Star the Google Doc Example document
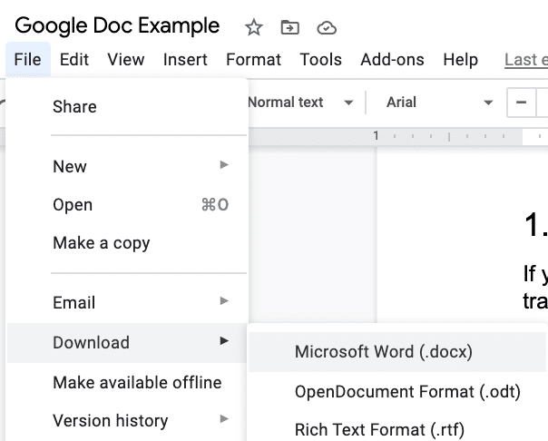 254,27
